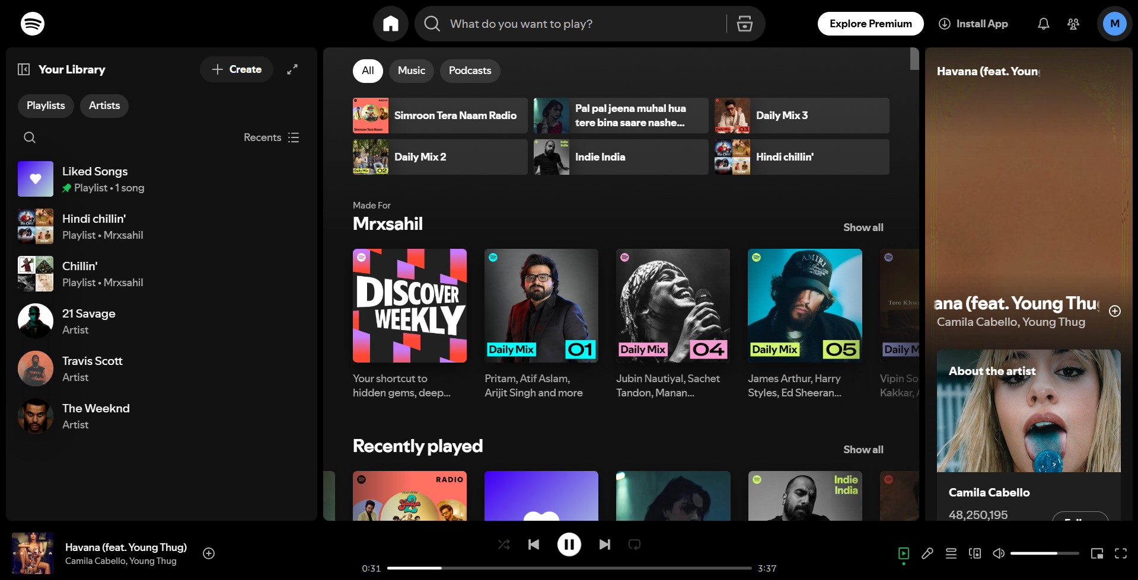Open the Browse icon beside search field

[x=745, y=24]
